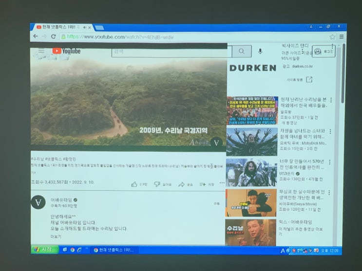Image resolution: width=362 pixels, height=271 pixels.
Task: Open a new Chrome tab
Action: [x=99, y=28]
